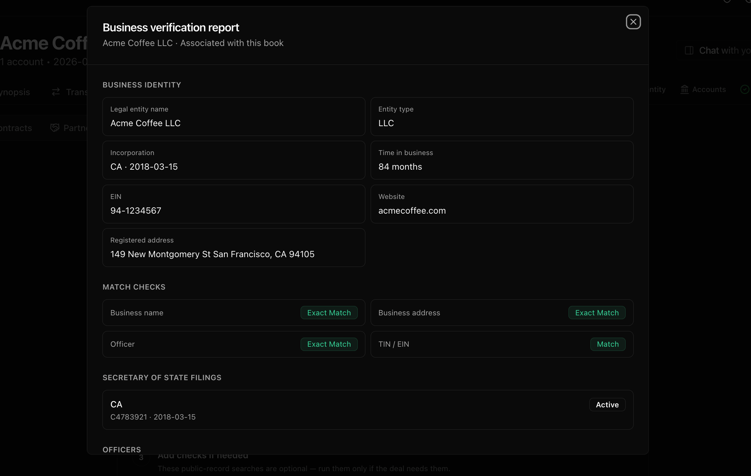Select the CA filing number C4783921 line
751x476 pixels.
click(153, 417)
